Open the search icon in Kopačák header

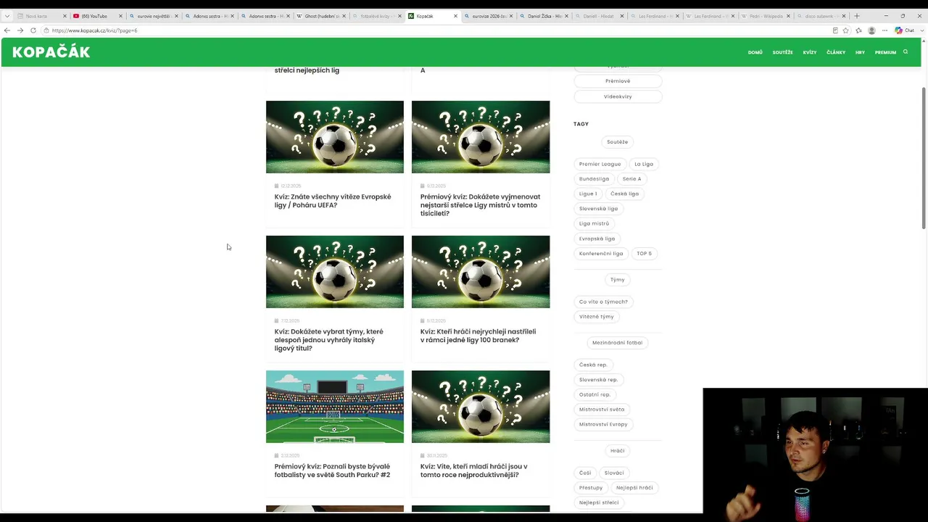click(x=906, y=51)
